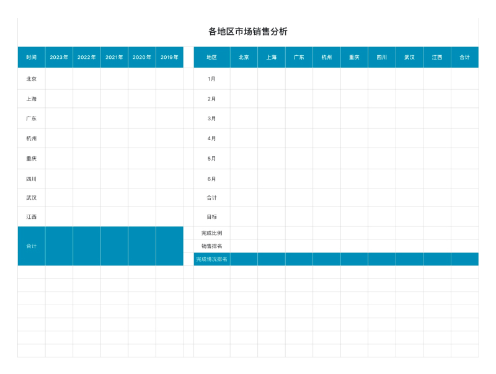Select the 北京 row label in left table
This screenshot has width=496, height=374.
click(32, 79)
